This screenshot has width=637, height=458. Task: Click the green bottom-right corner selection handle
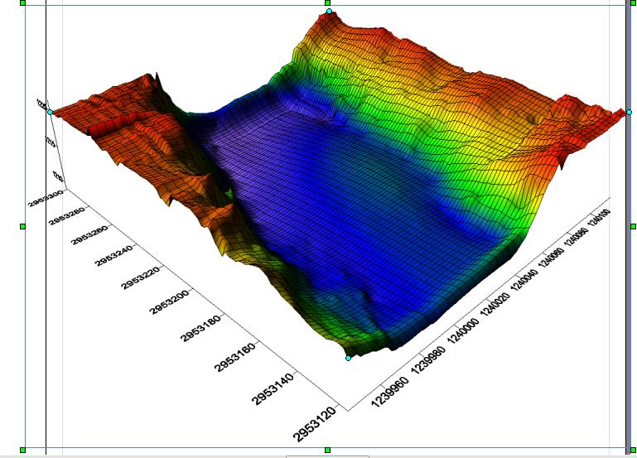632,450
